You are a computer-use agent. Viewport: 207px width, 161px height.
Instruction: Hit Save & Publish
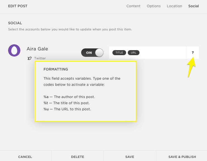tap(182, 157)
